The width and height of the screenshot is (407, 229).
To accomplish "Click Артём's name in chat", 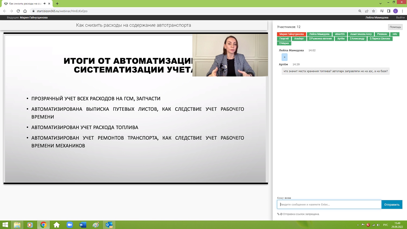I will point(283,64).
